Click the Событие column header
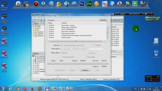The height and width of the screenshot is (91, 162). (x=64, y=23)
